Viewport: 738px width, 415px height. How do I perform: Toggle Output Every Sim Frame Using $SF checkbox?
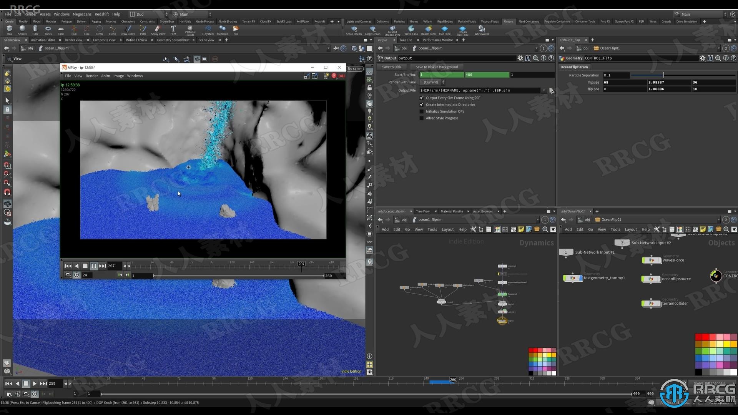[x=422, y=98]
